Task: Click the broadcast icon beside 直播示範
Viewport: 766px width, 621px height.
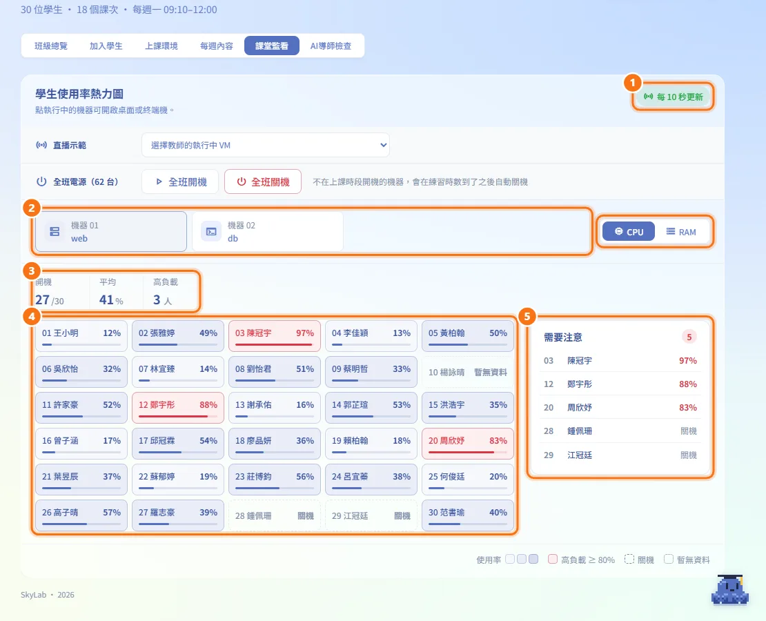Action: (x=41, y=145)
